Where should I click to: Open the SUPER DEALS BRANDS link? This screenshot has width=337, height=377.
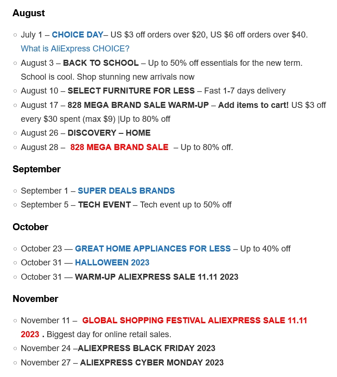(126, 191)
